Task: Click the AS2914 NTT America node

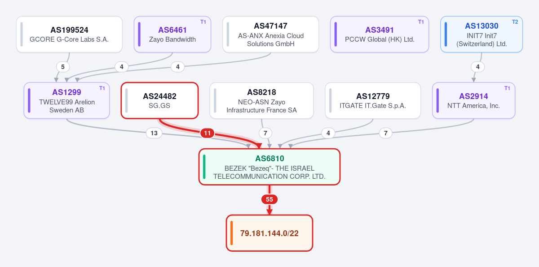Action: click(x=473, y=101)
